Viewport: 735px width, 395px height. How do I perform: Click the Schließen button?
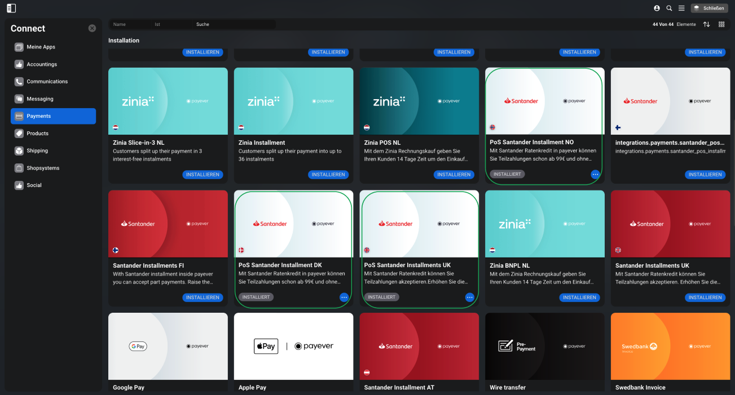(x=710, y=8)
